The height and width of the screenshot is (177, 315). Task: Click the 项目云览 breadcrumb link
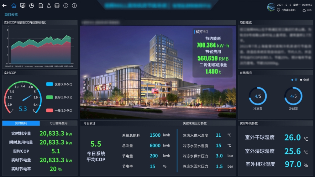[11, 15]
